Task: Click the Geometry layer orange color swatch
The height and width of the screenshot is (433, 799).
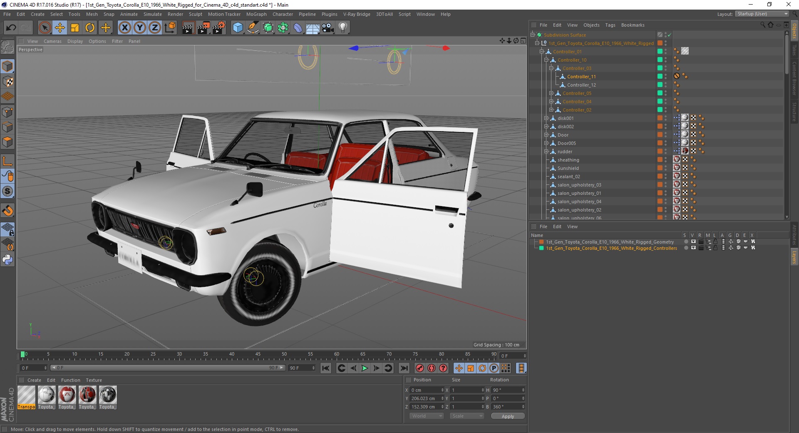Action: [541, 242]
